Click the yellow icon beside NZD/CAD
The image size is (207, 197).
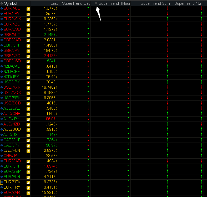28,67
